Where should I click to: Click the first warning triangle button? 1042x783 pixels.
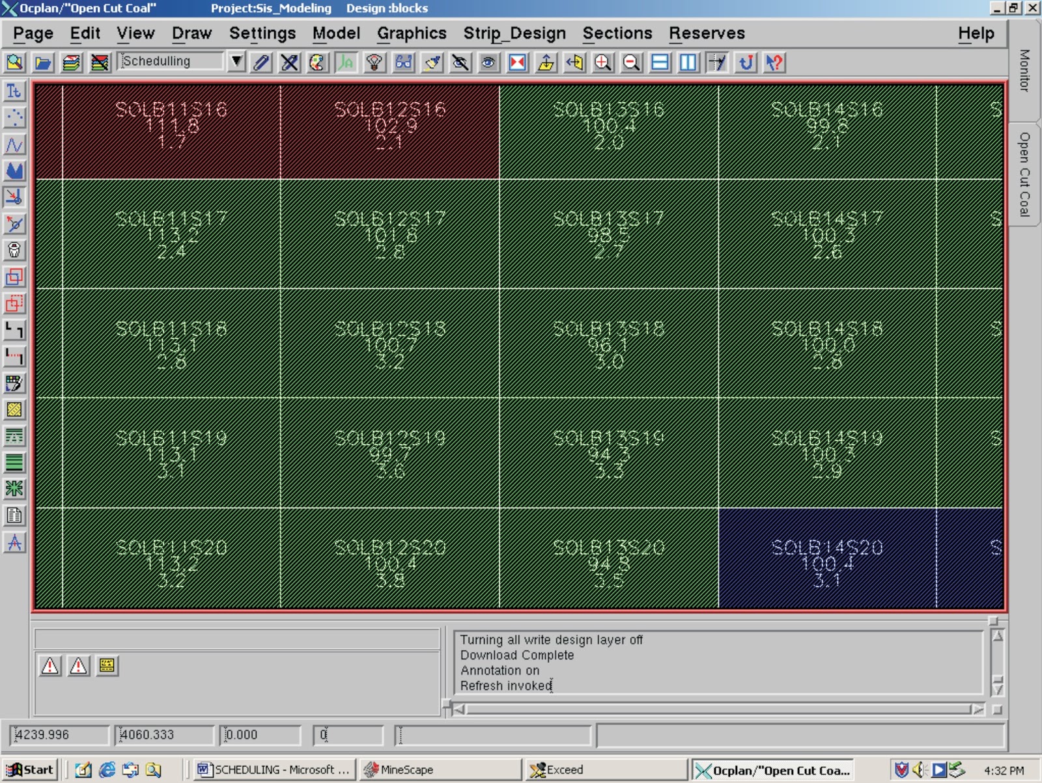click(48, 666)
